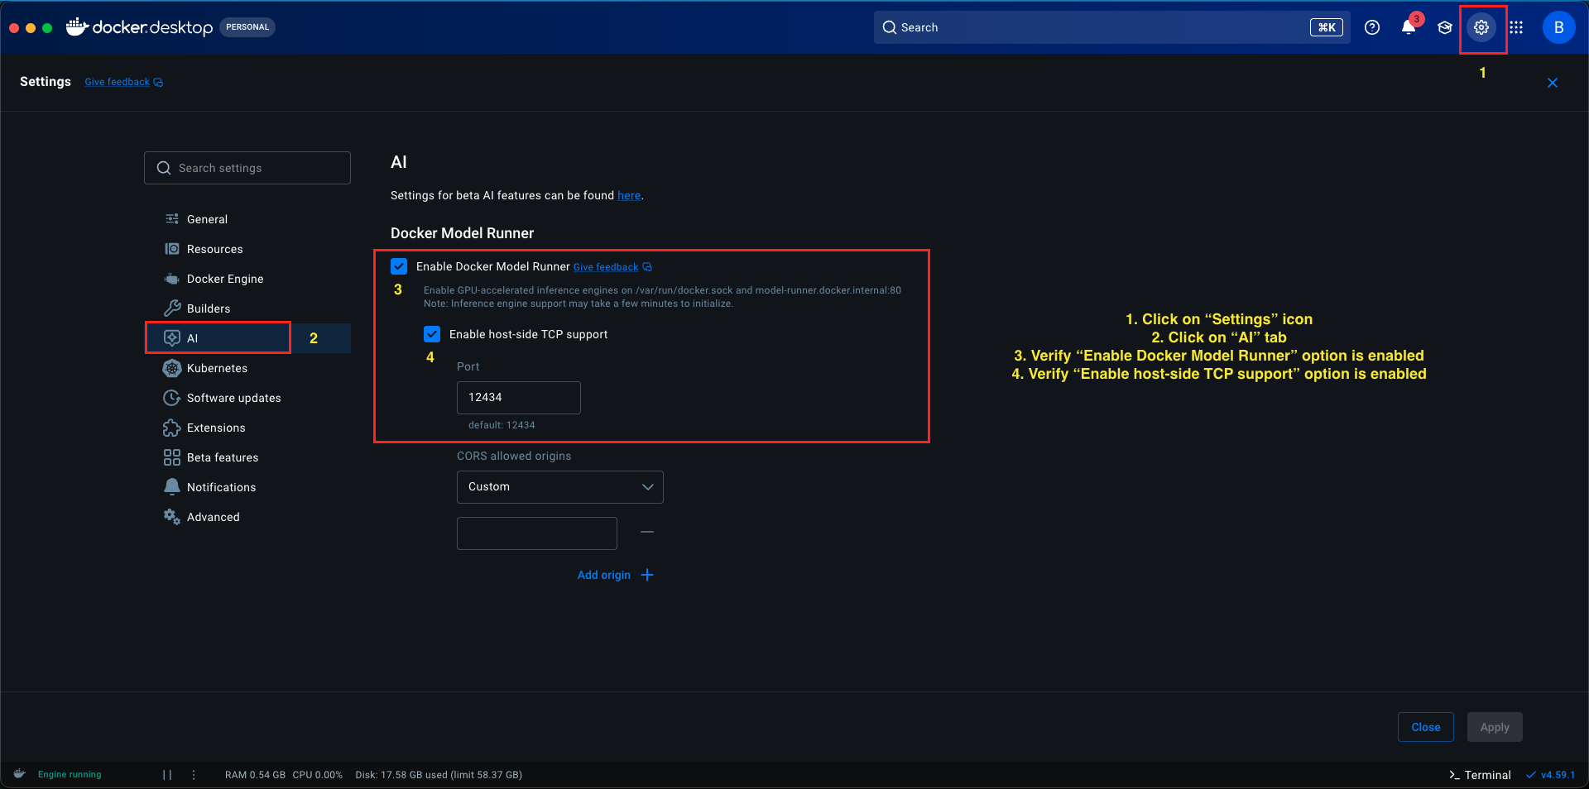Open the engine more options menu
Viewport: 1589px width, 789px height.
click(194, 775)
